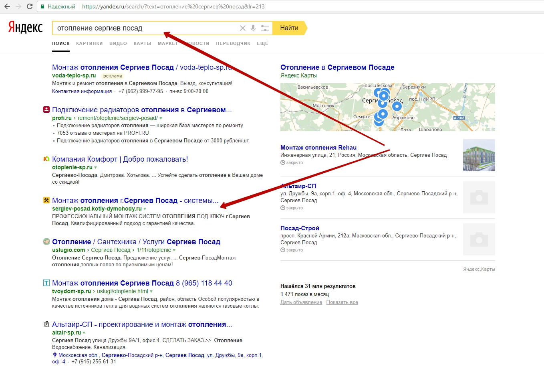
Task: Click clock icon under Монтаж отопления Rehau
Action: [x=283, y=163]
